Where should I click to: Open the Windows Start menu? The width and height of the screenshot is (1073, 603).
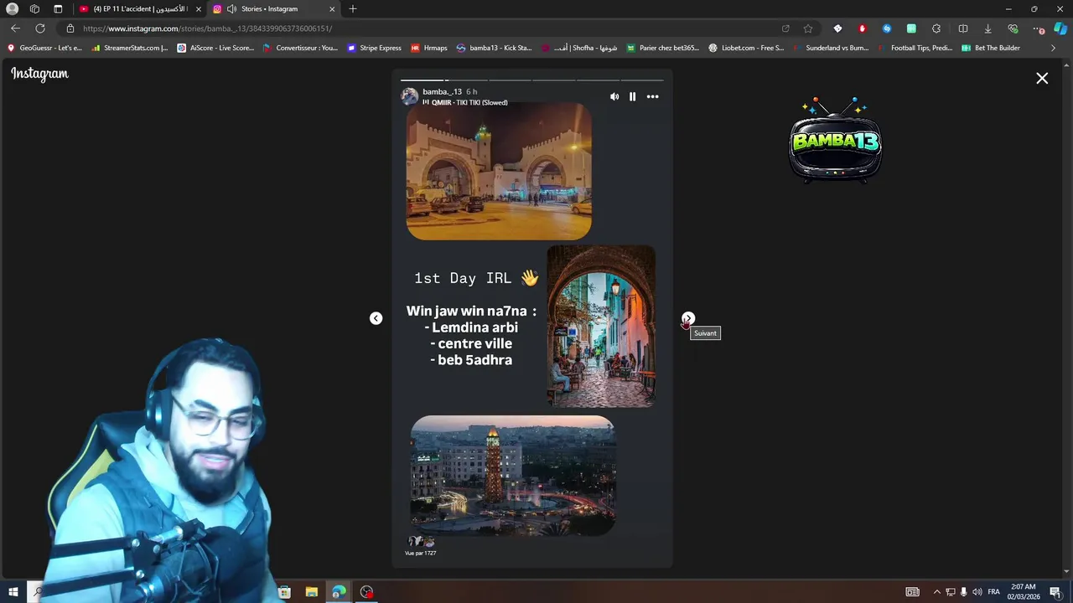tap(13, 592)
